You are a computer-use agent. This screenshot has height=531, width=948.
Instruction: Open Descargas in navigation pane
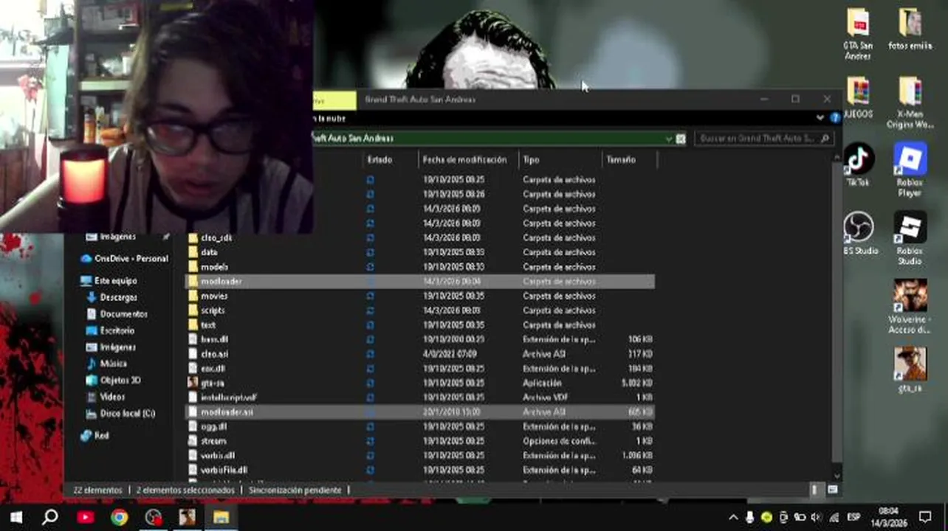click(112, 297)
